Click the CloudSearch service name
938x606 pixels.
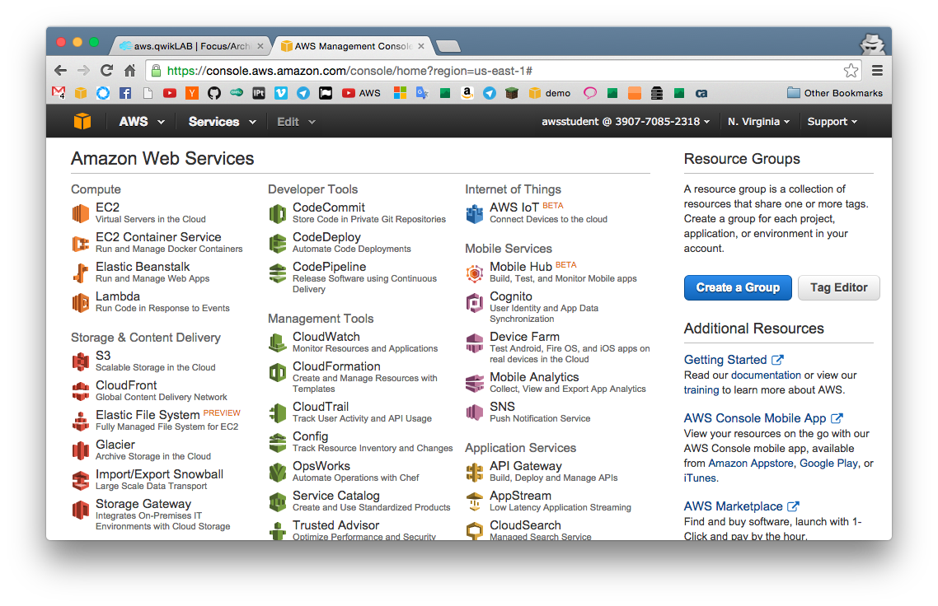[x=525, y=525]
